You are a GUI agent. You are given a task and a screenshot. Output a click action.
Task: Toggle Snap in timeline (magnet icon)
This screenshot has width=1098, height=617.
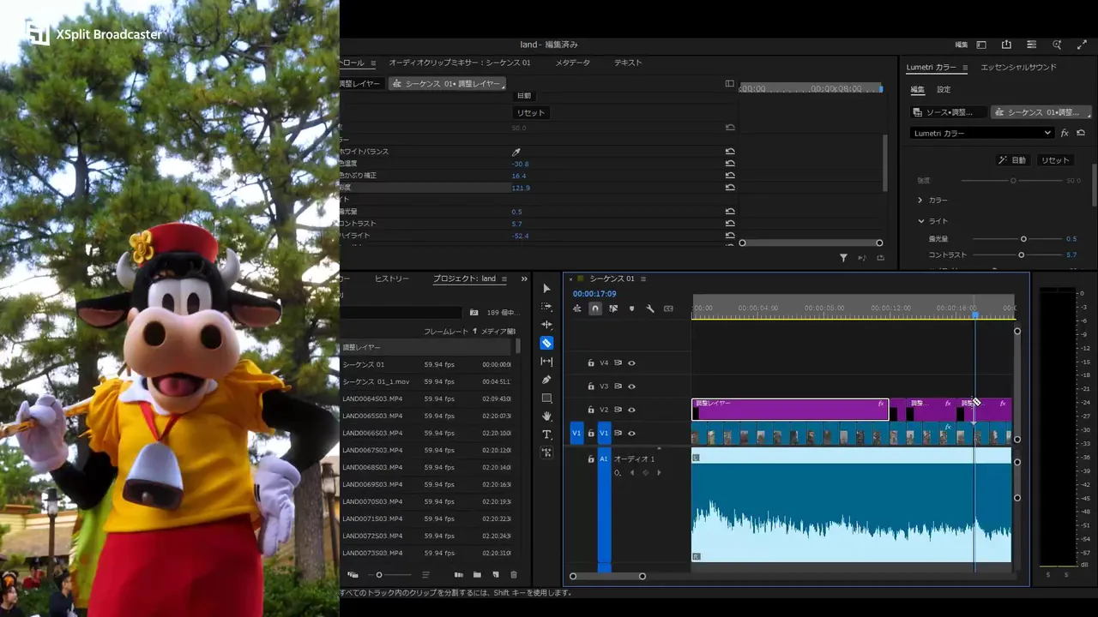coord(595,308)
